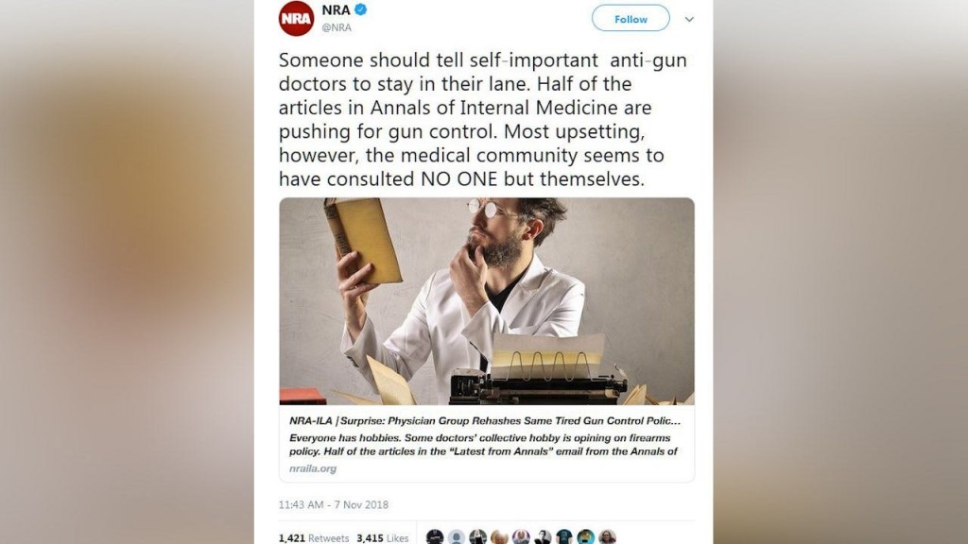Open the NRA-ILA article headline link
Image resolution: width=968 pixels, height=544 pixels.
click(x=485, y=420)
